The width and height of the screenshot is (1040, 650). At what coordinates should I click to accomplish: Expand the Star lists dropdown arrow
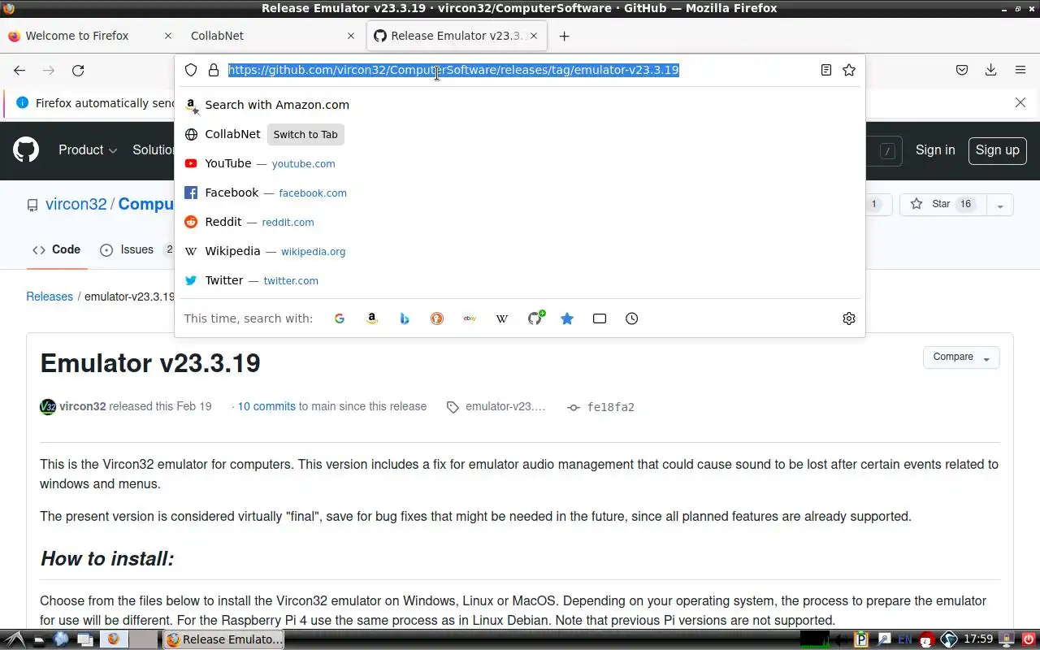(1000, 205)
